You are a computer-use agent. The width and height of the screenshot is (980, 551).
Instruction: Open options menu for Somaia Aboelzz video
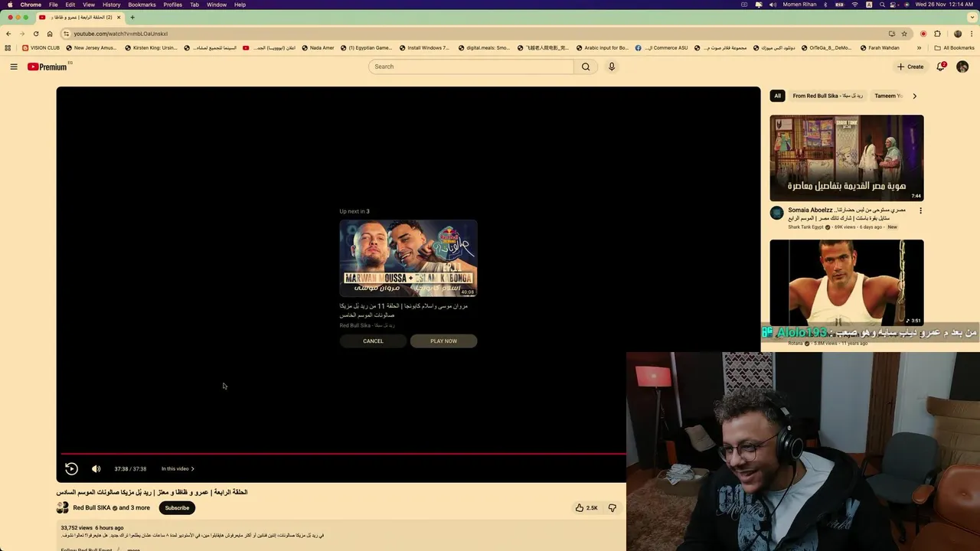tap(920, 210)
